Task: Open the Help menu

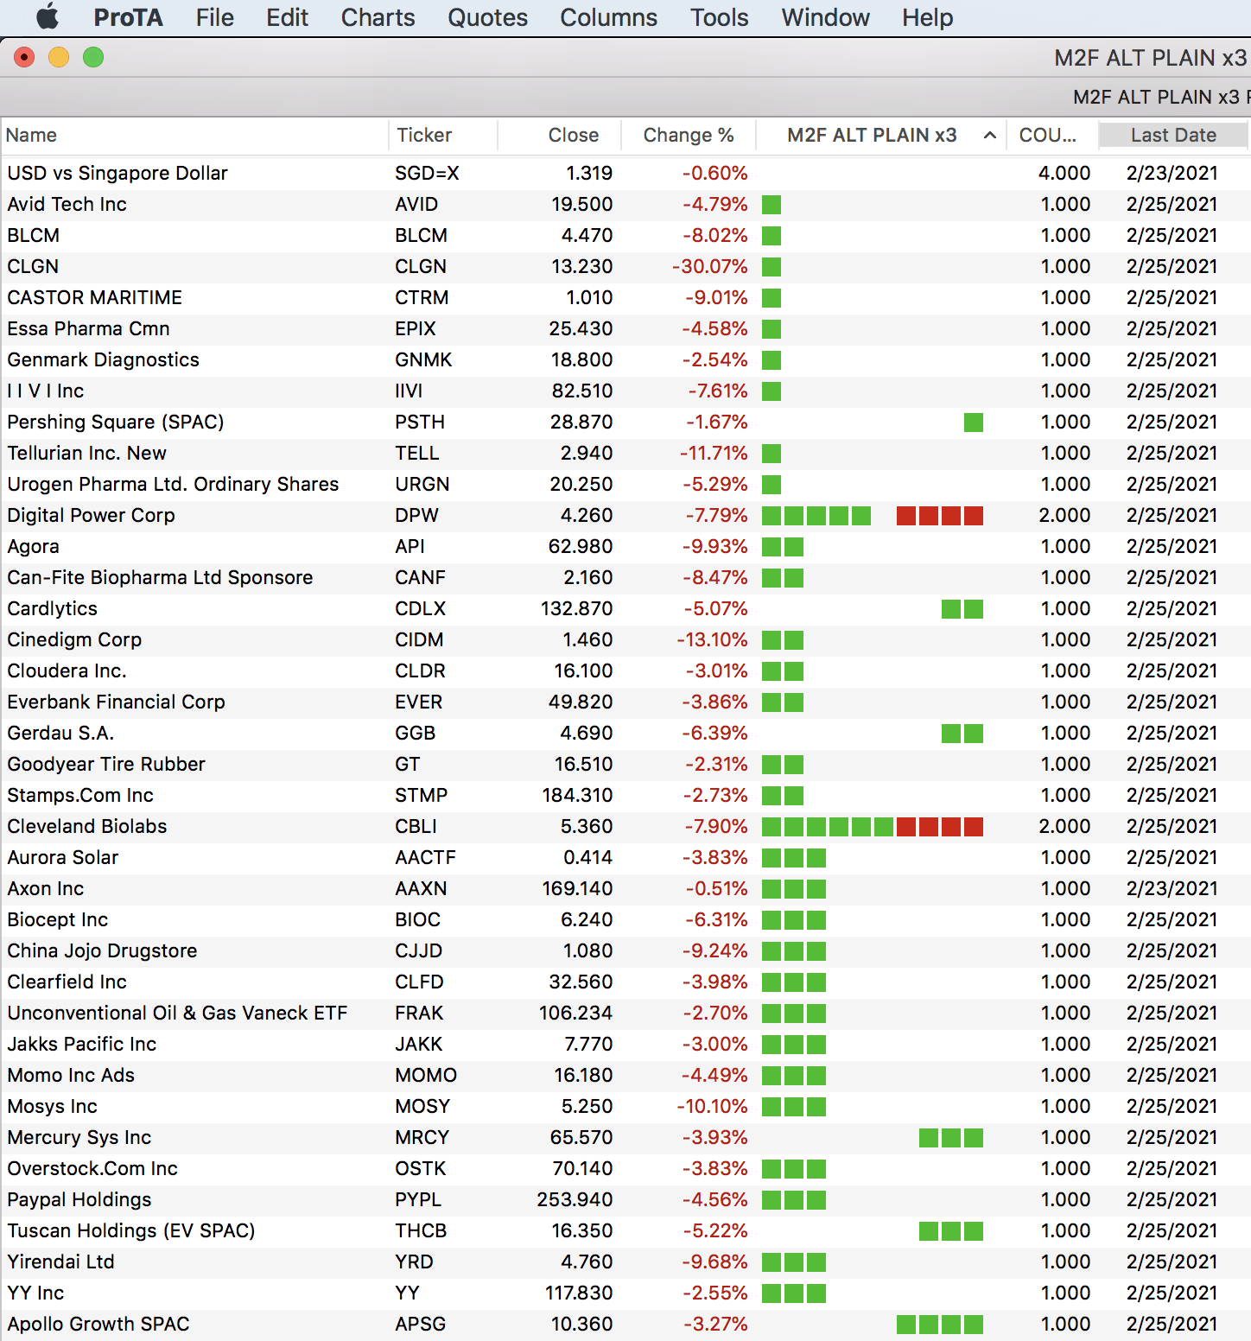Action: pyautogui.click(x=927, y=17)
